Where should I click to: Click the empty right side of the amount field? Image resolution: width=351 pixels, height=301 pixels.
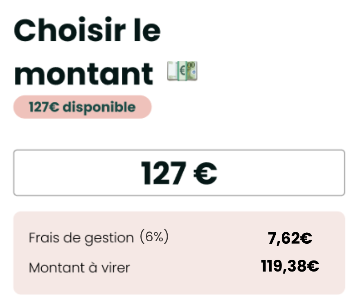(295, 173)
